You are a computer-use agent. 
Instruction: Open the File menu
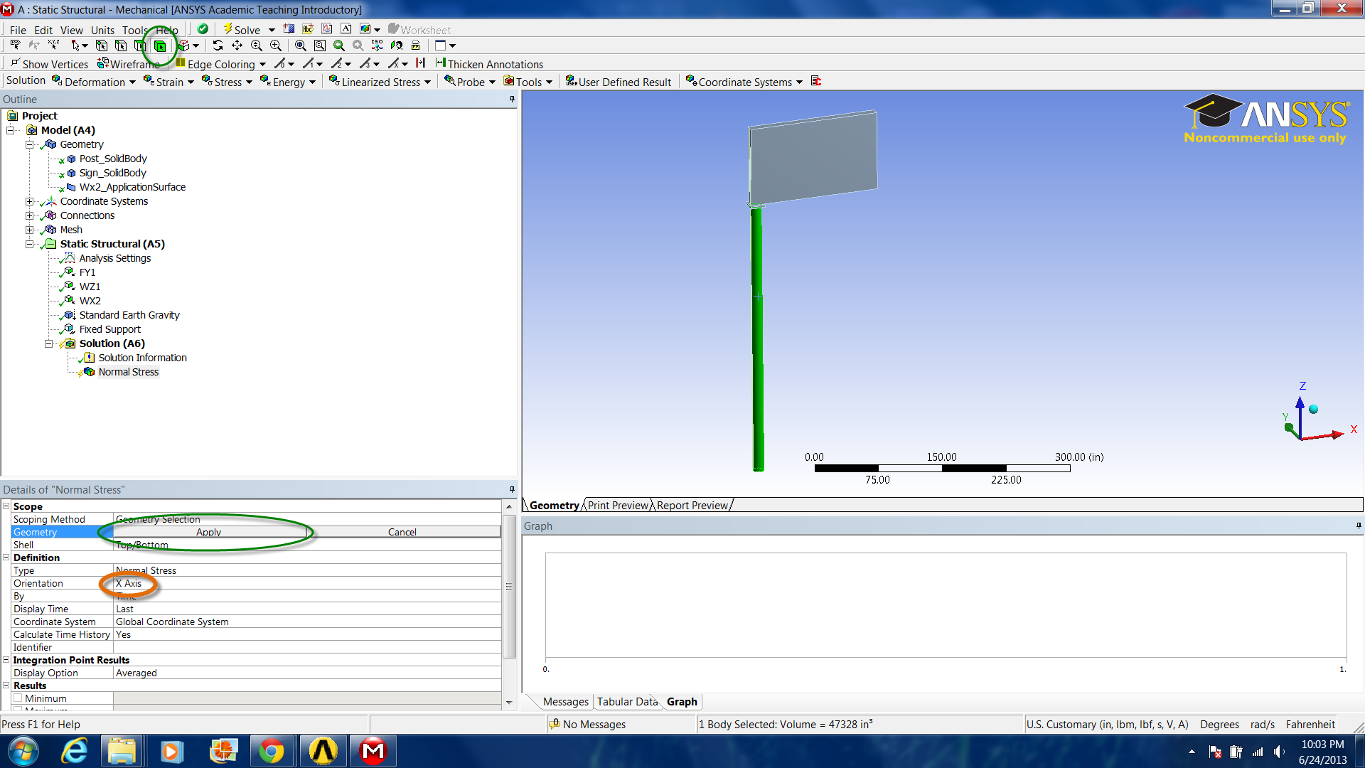(18, 30)
